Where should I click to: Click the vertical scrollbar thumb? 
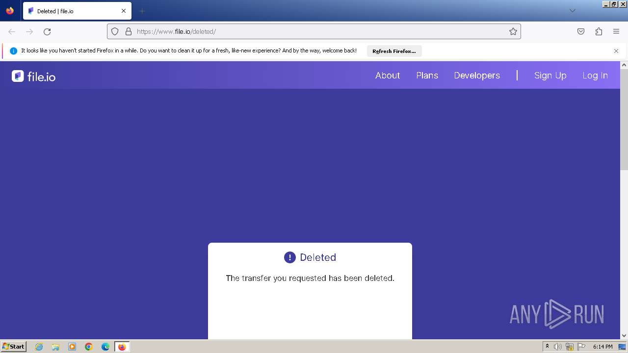pos(624,120)
